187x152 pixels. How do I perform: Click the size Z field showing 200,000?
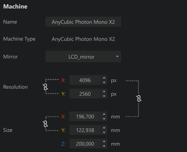pyautogui.click(x=85, y=144)
